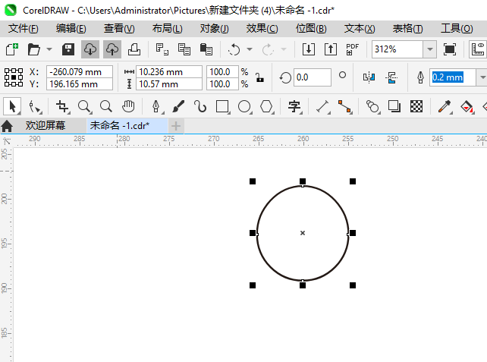Add a new document with the plus tab

point(176,126)
